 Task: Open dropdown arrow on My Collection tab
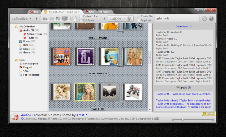[79, 12]
